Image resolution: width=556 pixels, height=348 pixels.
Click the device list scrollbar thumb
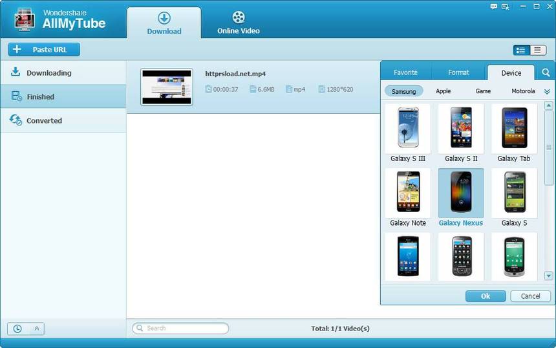(x=548, y=147)
